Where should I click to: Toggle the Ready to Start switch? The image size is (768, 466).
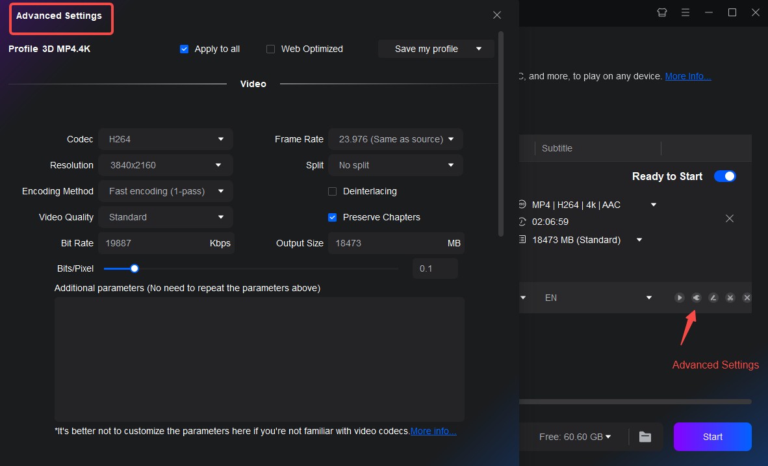724,175
